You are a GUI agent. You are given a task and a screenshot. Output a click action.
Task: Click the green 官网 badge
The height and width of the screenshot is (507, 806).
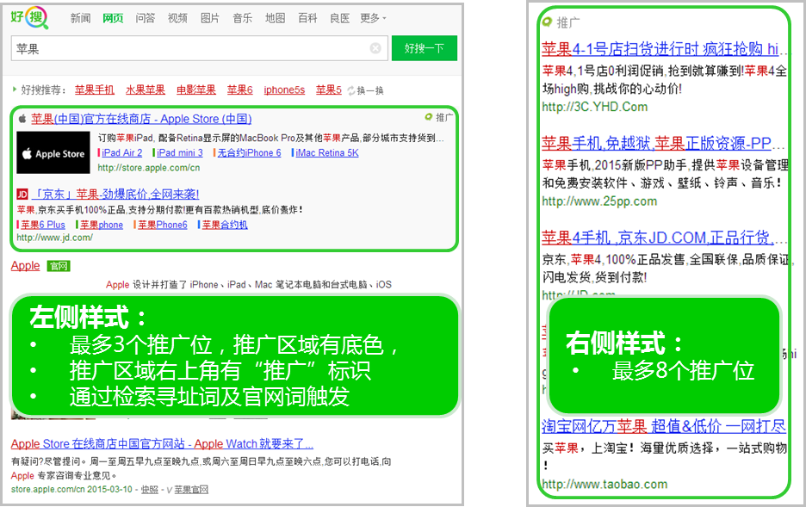[x=58, y=266]
